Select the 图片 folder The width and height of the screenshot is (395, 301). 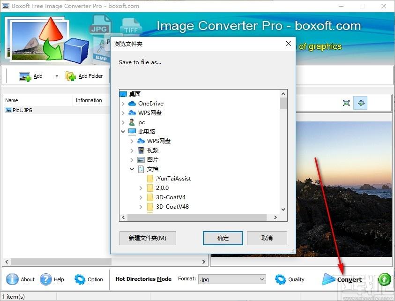tap(153, 160)
